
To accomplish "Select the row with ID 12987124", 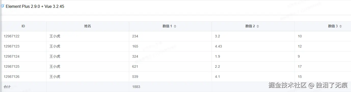I will tap(176, 57).
